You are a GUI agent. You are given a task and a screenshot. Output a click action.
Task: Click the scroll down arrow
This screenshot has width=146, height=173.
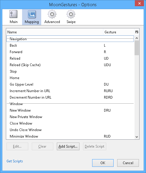tap(137, 137)
